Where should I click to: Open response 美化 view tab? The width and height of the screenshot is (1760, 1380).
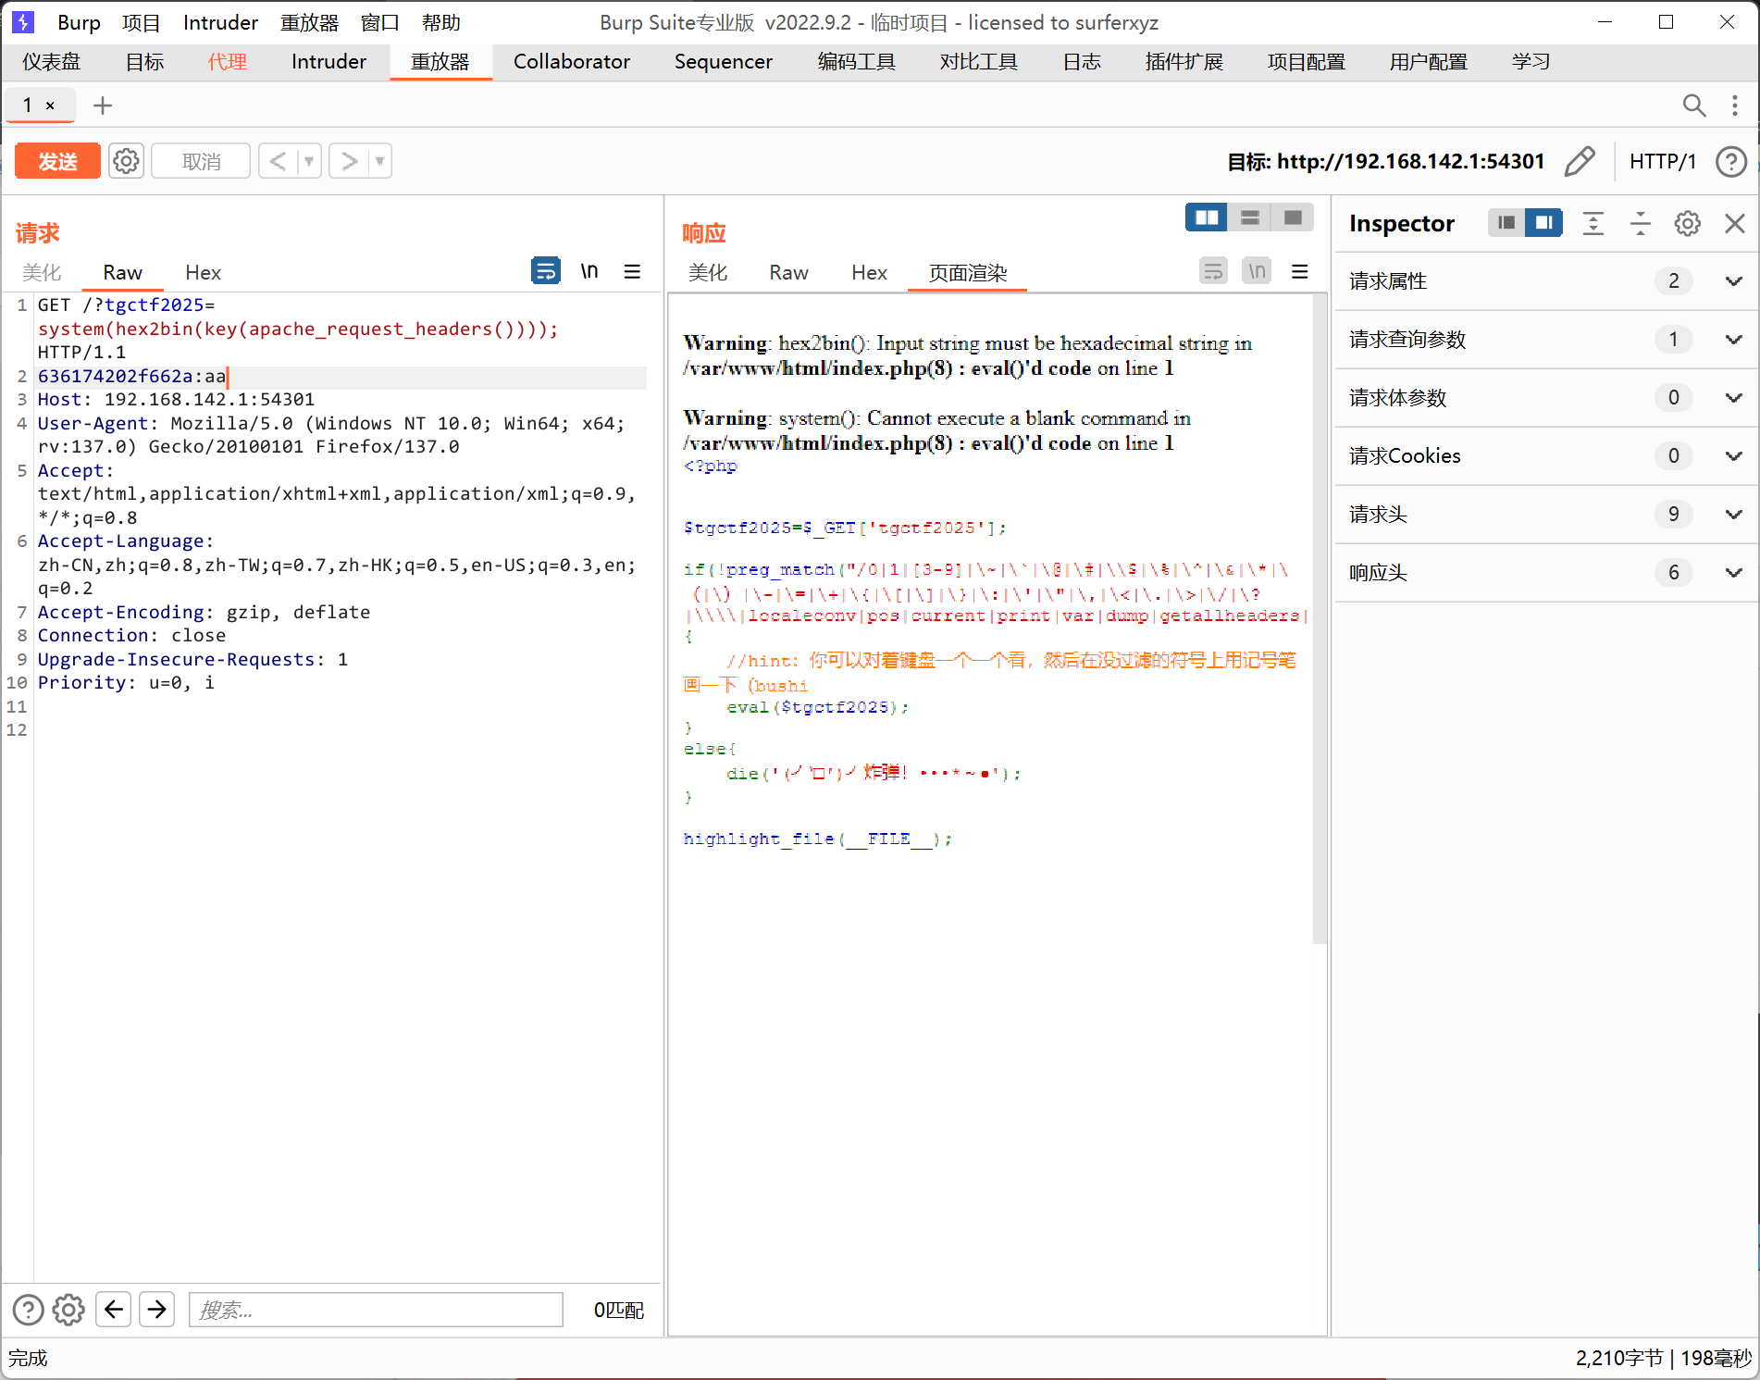pos(708,272)
